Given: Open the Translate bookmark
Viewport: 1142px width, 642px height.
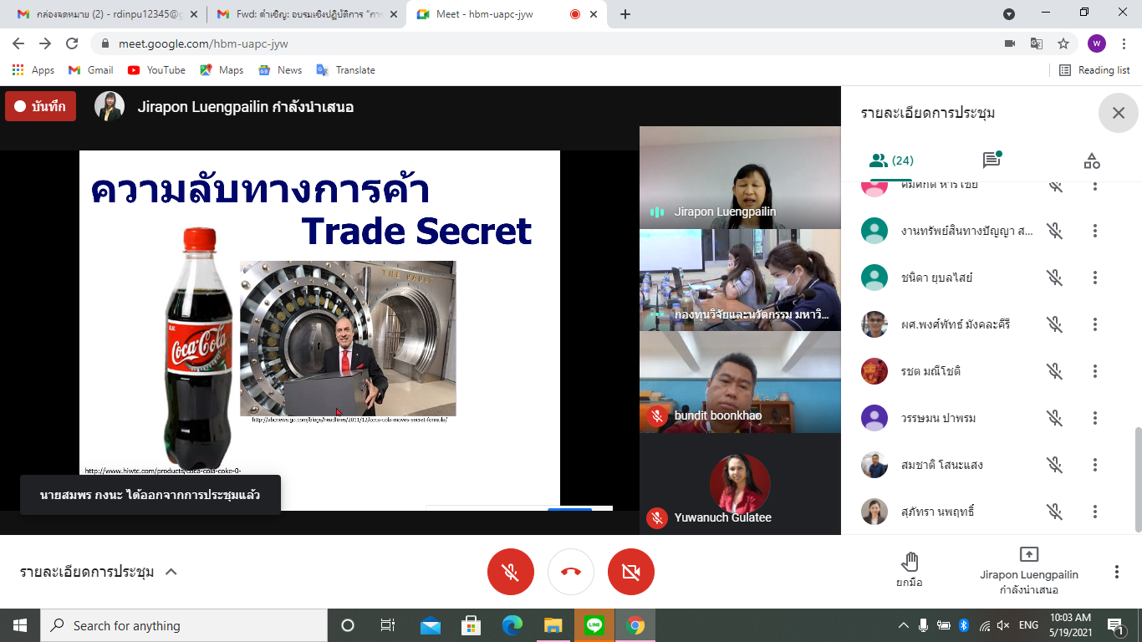Looking at the screenshot, I should (345, 70).
